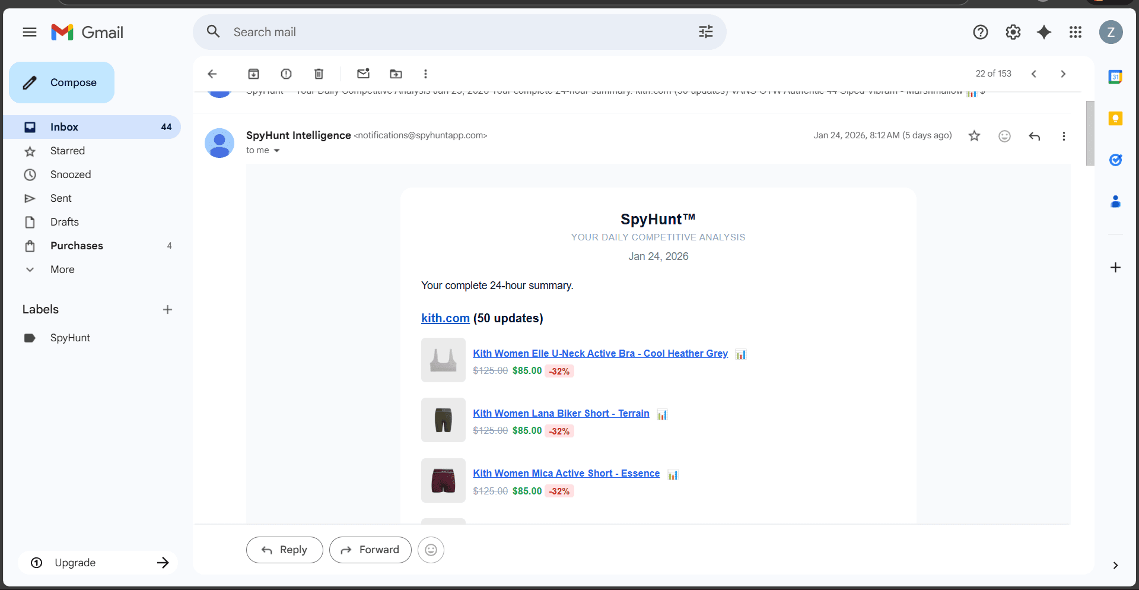This screenshot has height=590, width=1139.
Task: Archive the open email
Action: click(x=253, y=74)
